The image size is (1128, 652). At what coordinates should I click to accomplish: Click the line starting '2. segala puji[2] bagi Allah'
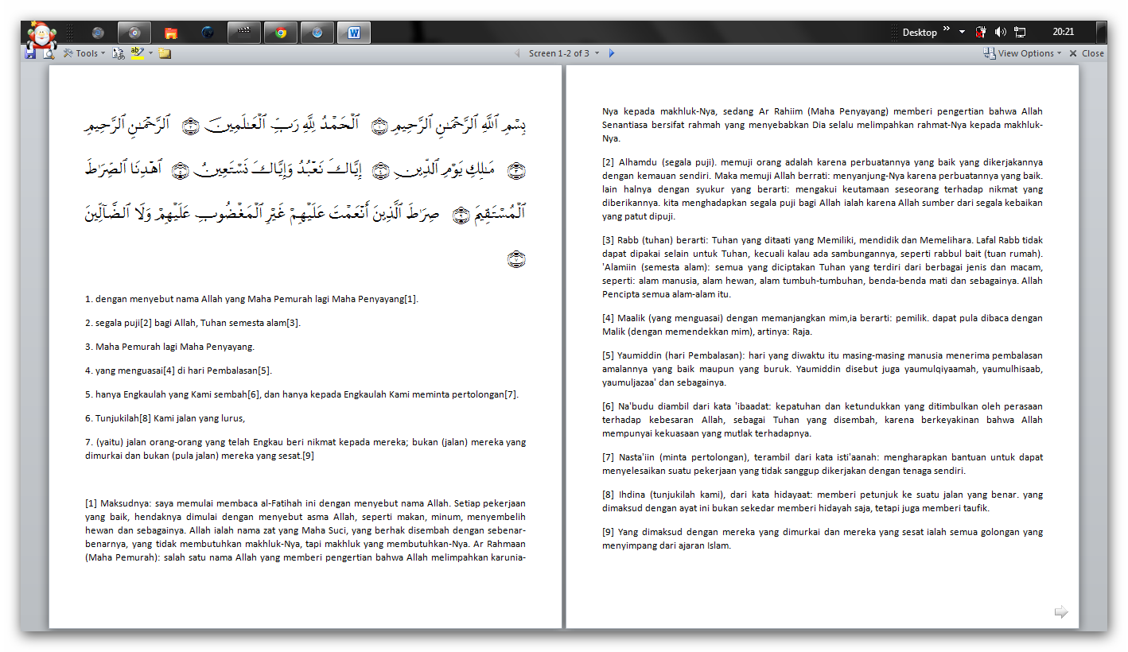coord(193,323)
